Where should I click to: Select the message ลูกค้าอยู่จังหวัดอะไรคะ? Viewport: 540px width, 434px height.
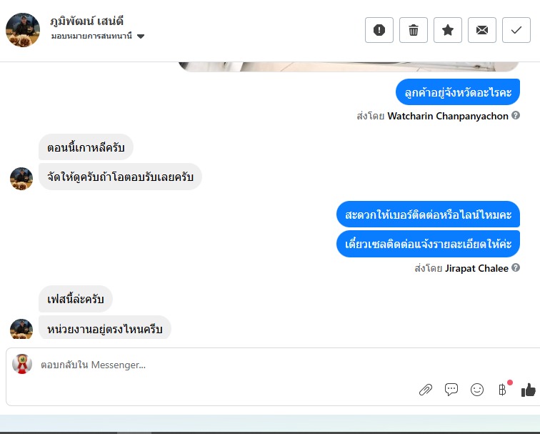click(458, 92)
